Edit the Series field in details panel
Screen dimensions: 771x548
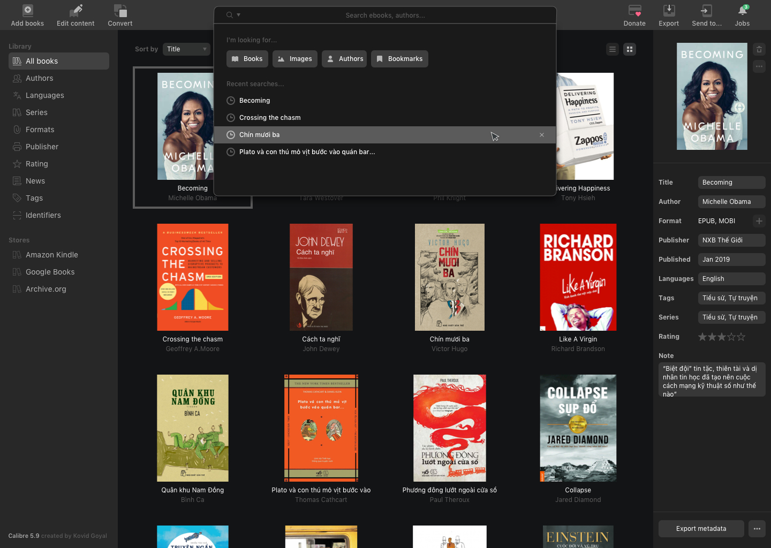point(732,317)
